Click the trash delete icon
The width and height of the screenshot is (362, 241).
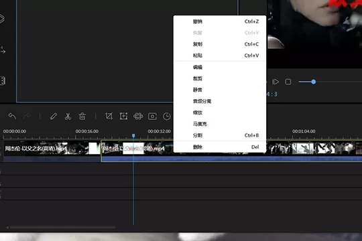pyautogui.click(x=82, y=116)
